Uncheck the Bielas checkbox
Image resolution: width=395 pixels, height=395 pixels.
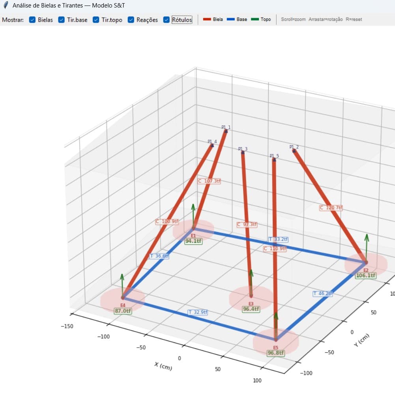point(32,20)
